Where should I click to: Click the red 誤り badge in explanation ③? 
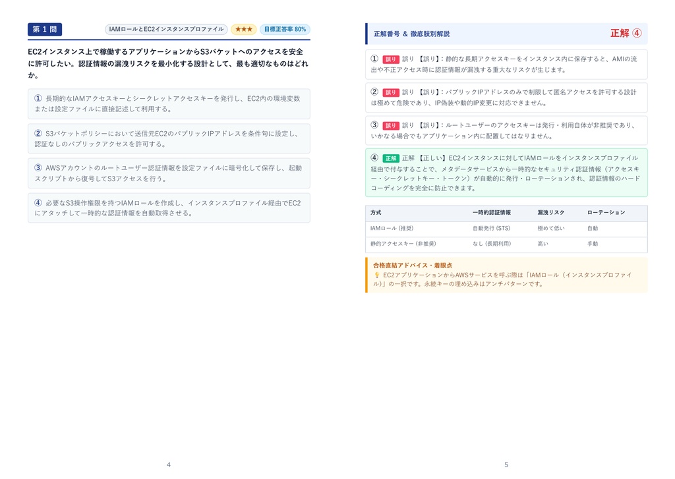(391, 125)
